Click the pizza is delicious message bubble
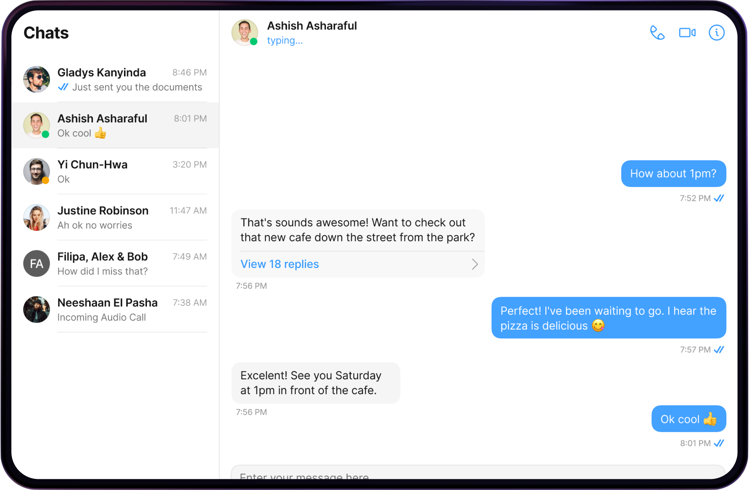749x490 pixels. coord(608,318)
